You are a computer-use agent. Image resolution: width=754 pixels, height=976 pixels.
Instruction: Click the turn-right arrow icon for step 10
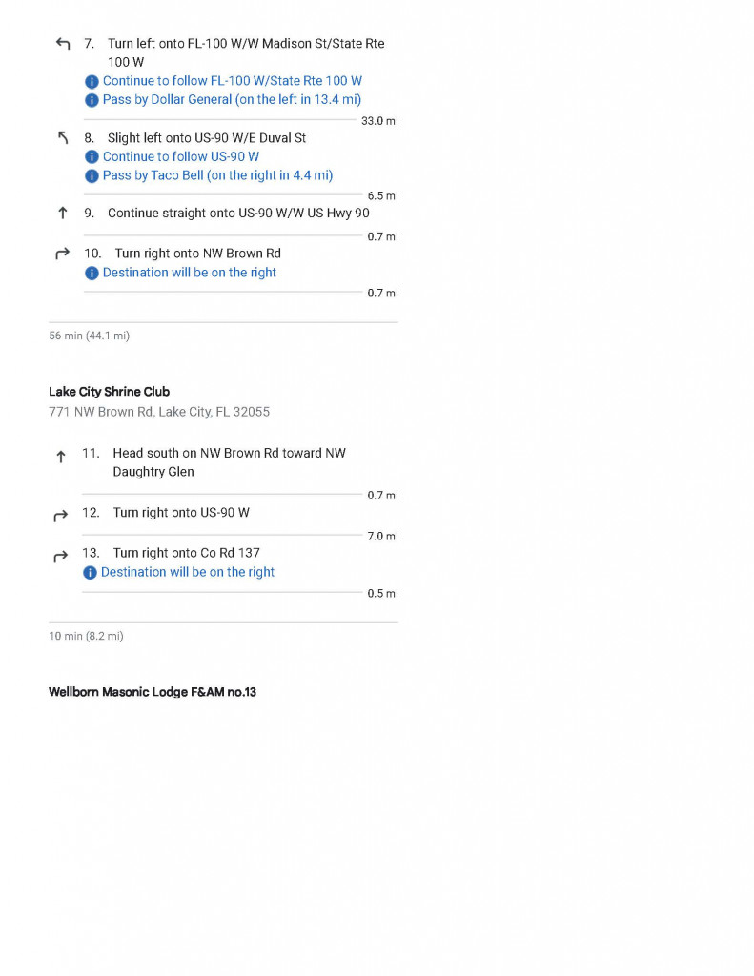[x=62, y=254]
